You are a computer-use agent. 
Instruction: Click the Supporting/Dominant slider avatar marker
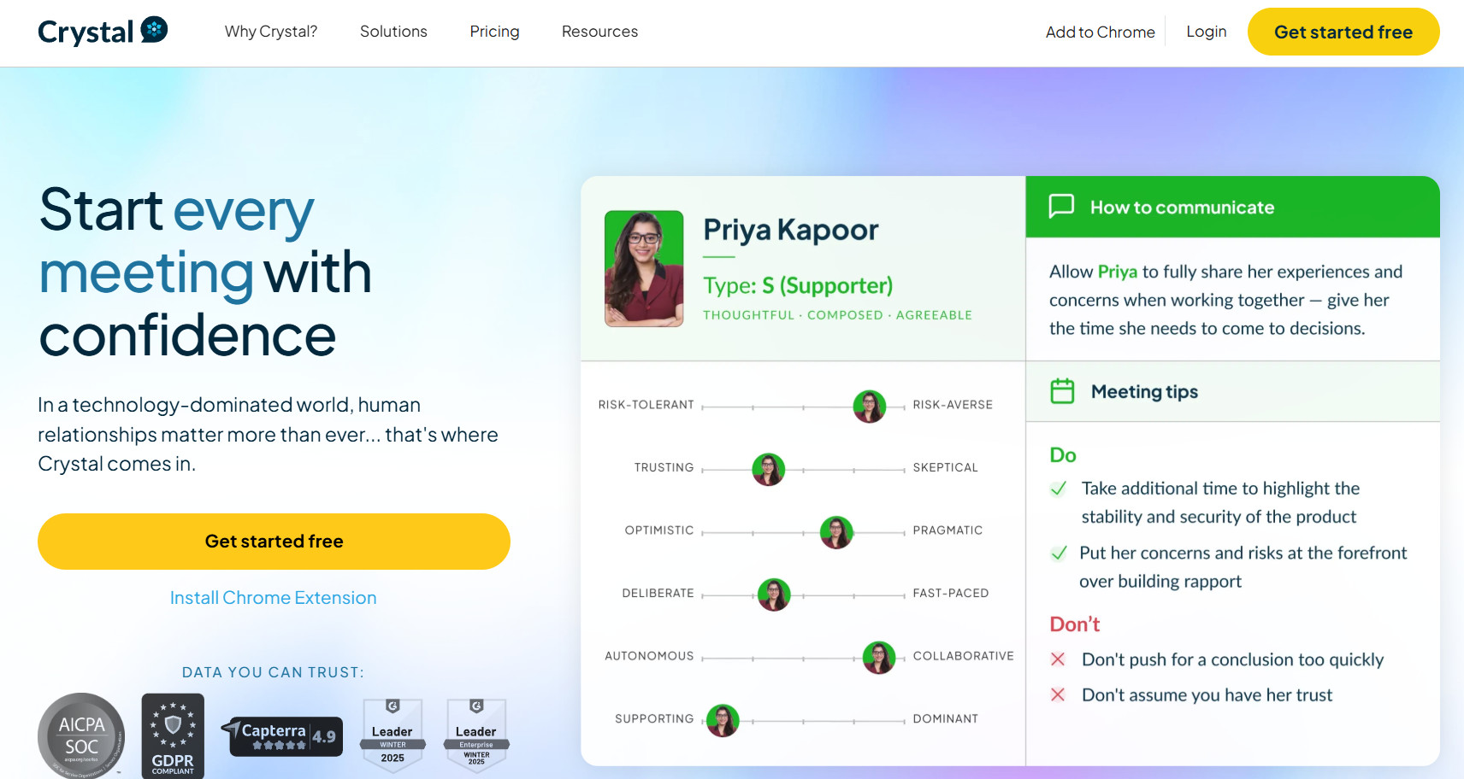[723, 721]
